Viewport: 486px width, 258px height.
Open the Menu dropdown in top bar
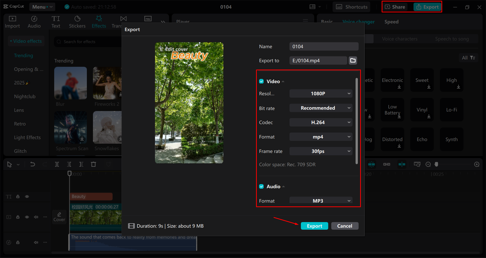42,7
